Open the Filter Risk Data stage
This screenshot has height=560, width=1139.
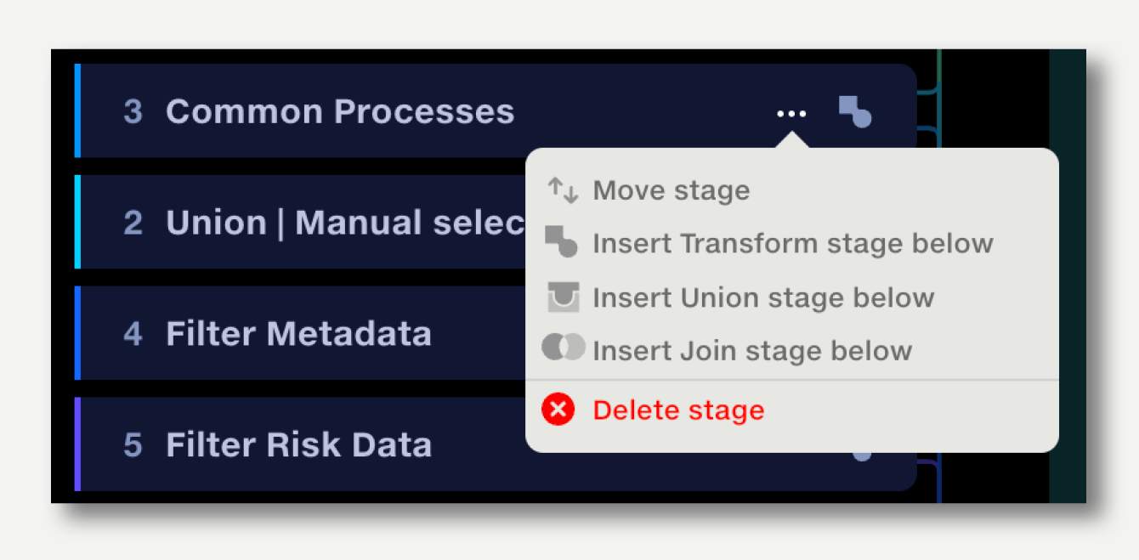coord(300,444)
